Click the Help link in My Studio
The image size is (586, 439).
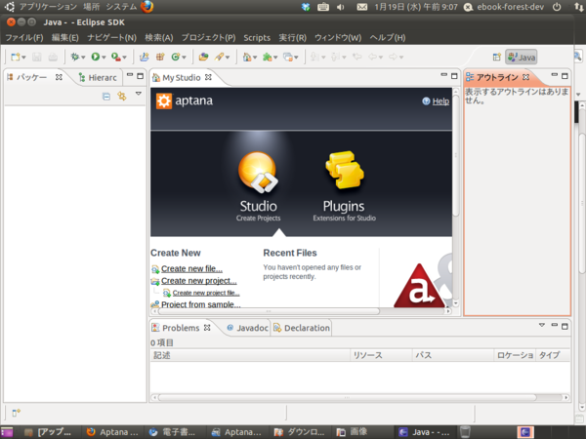coord(440,101)
